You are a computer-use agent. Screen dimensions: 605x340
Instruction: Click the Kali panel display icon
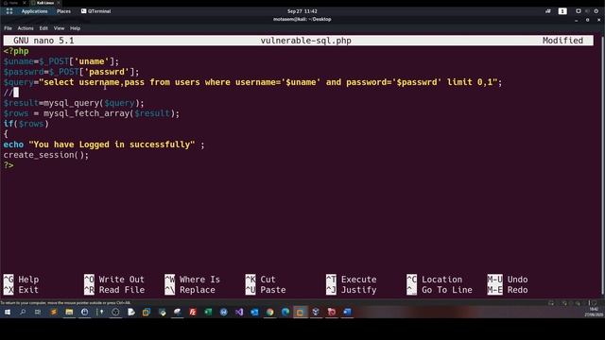point(578,11)
